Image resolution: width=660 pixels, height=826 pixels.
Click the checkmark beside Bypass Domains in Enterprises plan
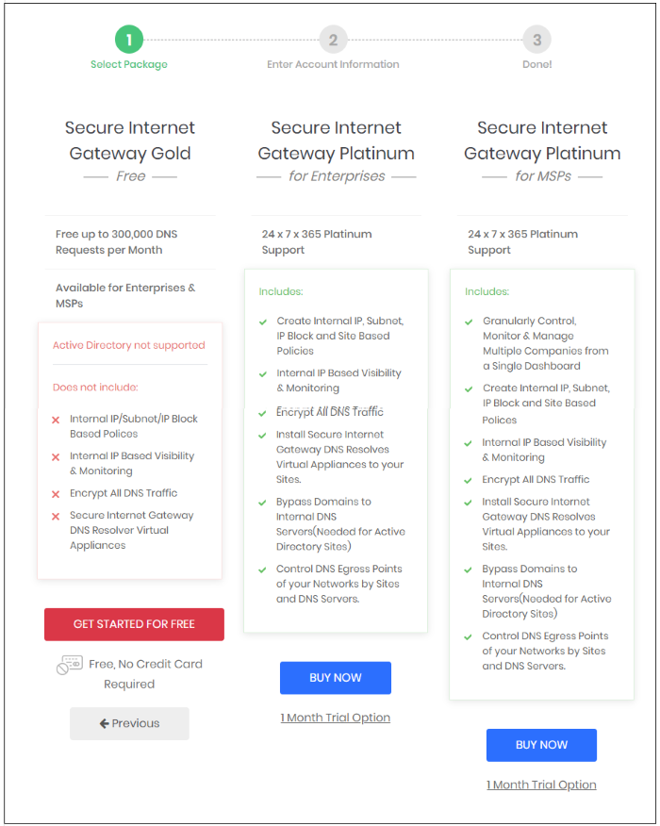(x=262, y=503)
